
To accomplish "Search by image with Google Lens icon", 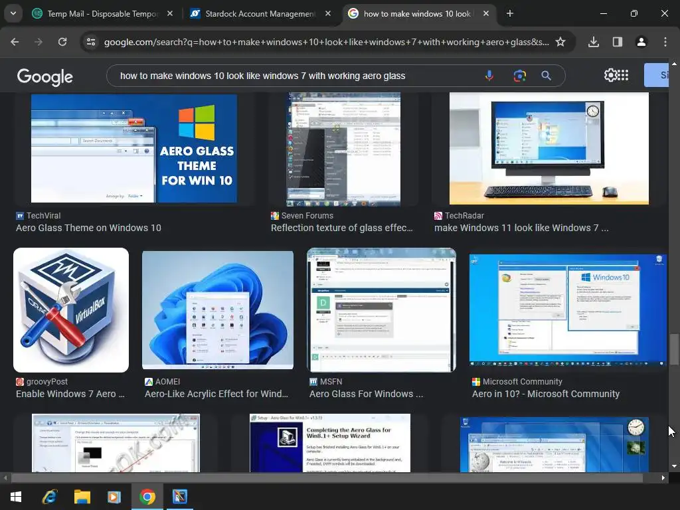I will [519, 76].
